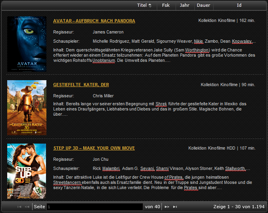Click the sort arrows beside Titel
The height and width of the screenshot is (213, 268).
[150, 5]
